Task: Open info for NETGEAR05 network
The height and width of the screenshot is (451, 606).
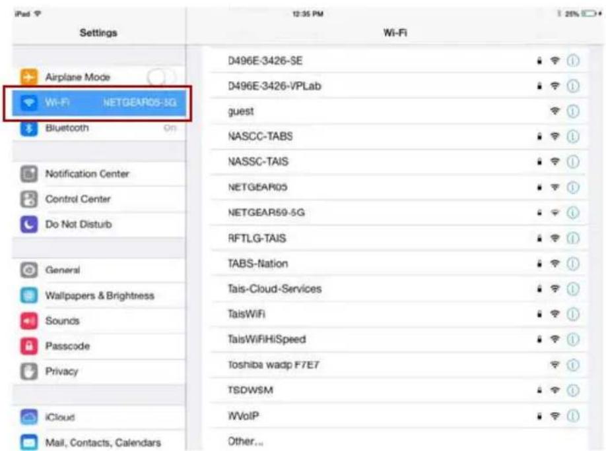Action: (573, 187)
